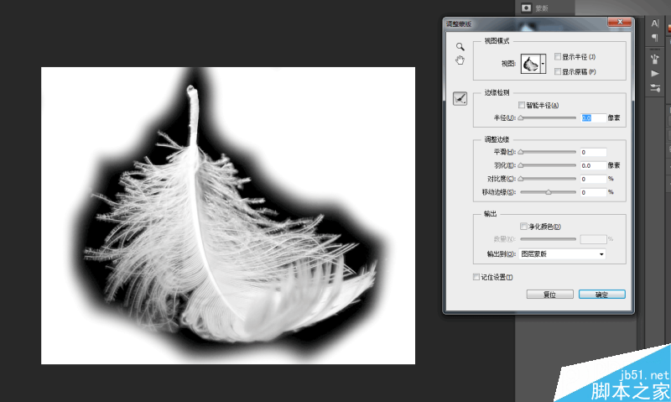Click the 移动边缘 shift edge slider handle
This screenshot has height=402, width=671.
(549, 192)
